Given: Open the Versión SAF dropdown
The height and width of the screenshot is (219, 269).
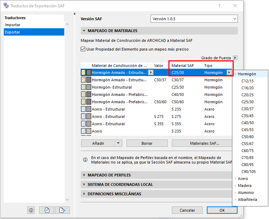Looking at the screenshot, I should (194, 19).
